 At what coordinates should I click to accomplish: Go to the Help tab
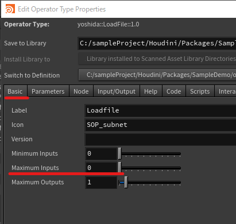pyautogui.click(x=151, y=91)
